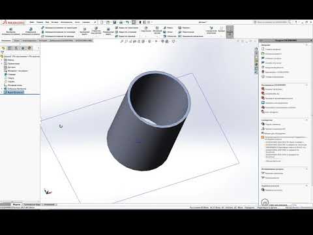The height and width of the screenshot is (235, 313).
Task: Select the Revolved Cut tool
Action: pos(108,31)
